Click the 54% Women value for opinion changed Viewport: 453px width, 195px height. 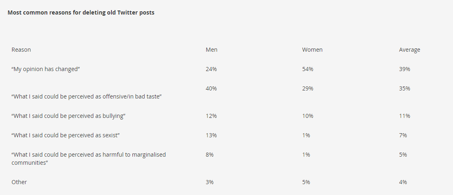308,69
